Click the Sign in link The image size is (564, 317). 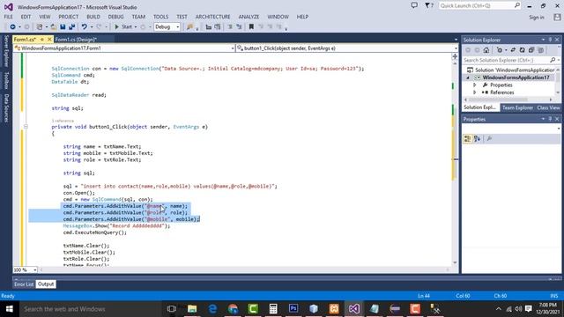pyautogui.click(x=537, y=18)
